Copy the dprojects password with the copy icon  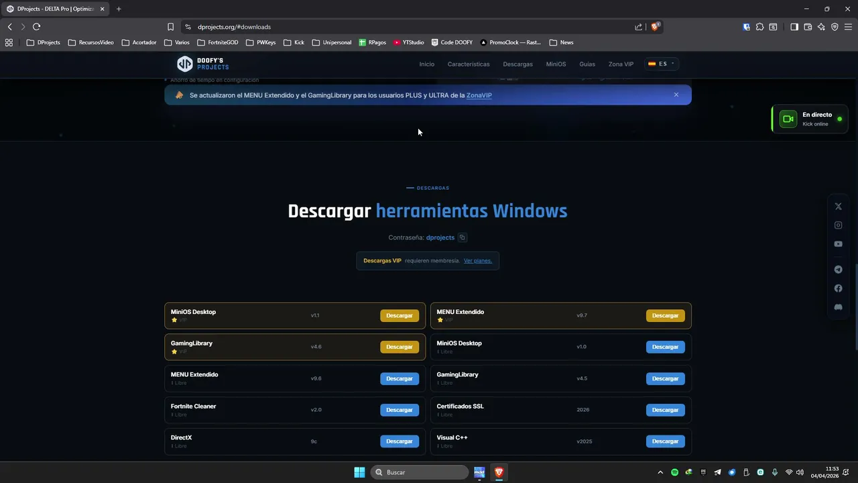pos(462,237)
